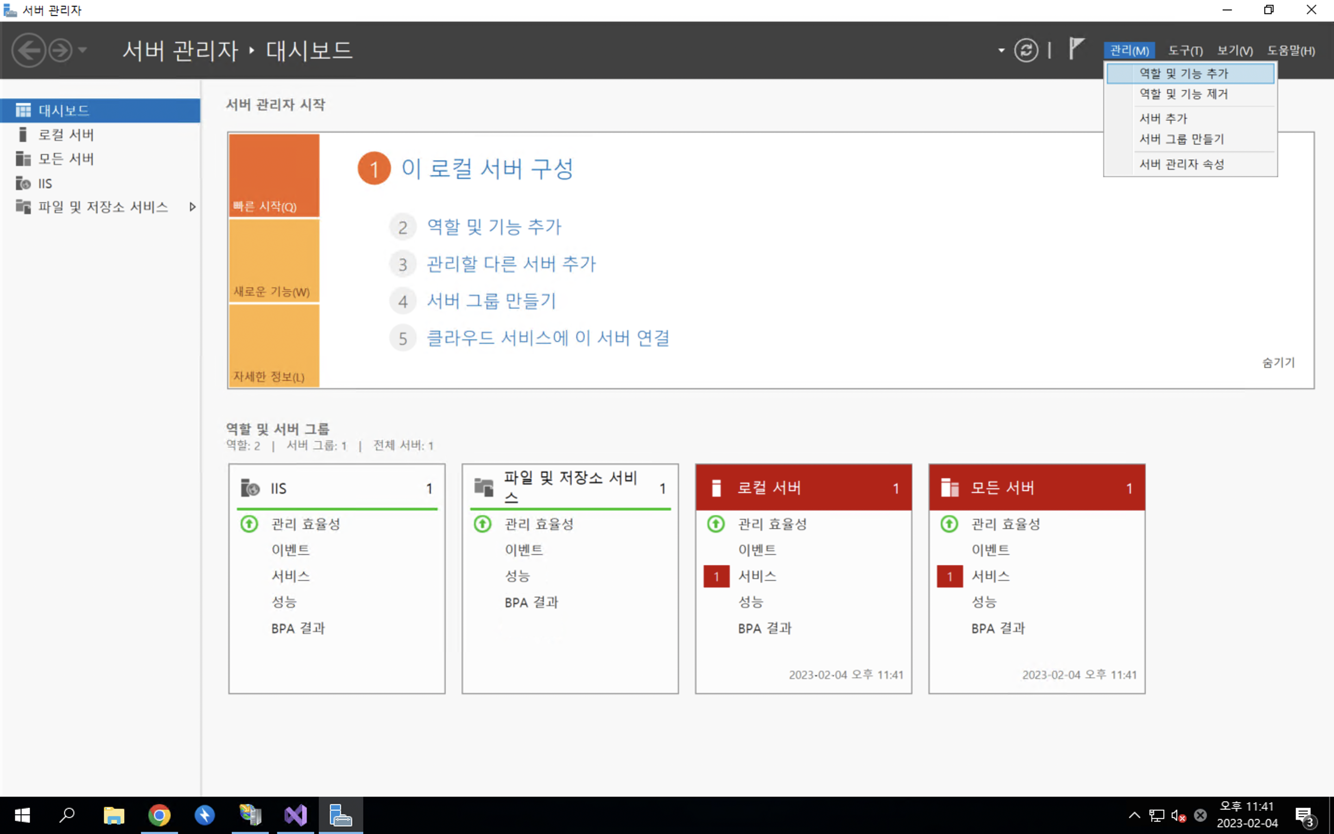This screenshot has width=1334, height=834.
Task: Select IIS in the left sidebar
Action: [44, 183]
